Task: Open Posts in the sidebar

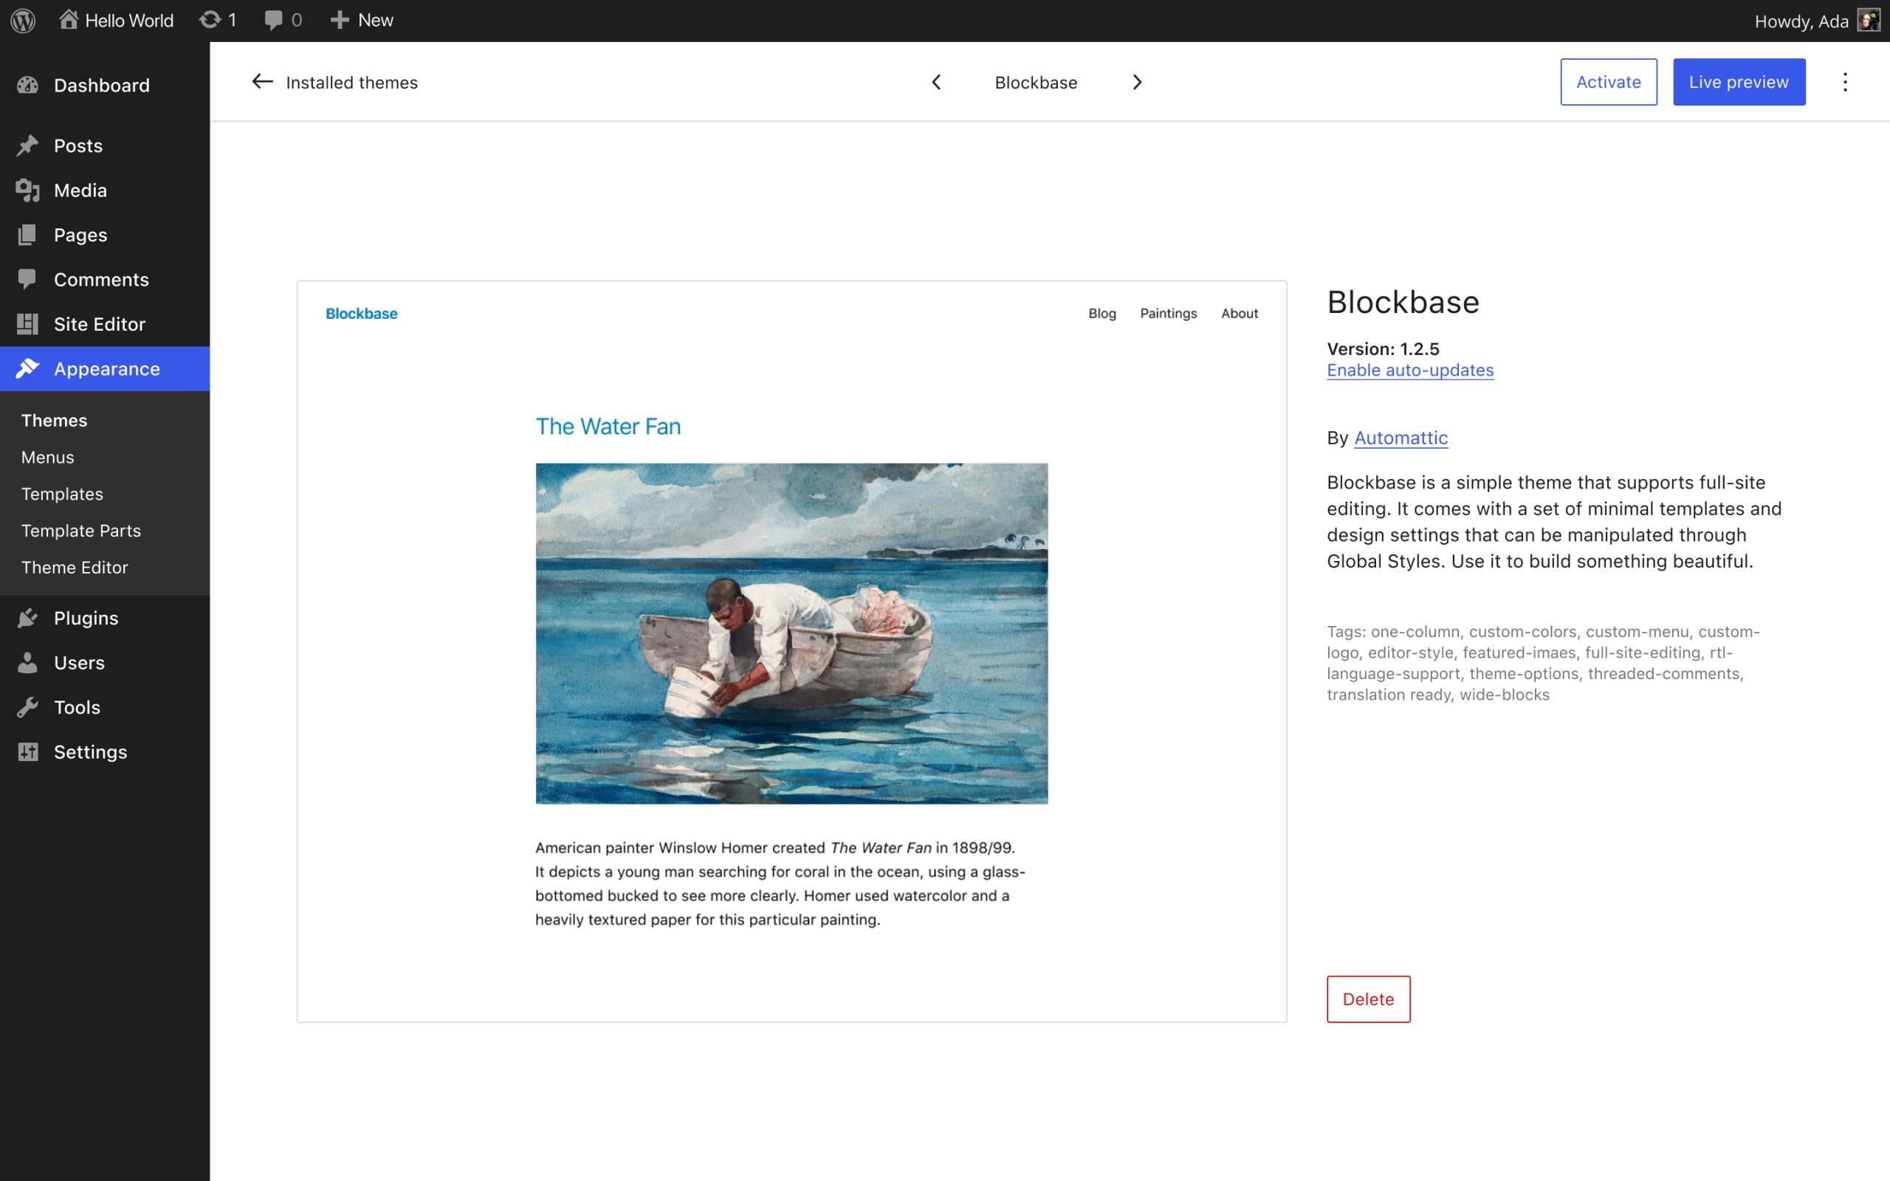Action: click(105, 145)
